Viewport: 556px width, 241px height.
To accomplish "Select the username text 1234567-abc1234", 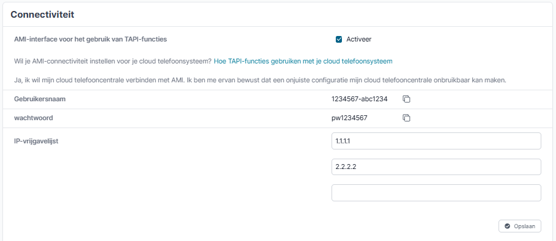I will [x=359, y=99].
